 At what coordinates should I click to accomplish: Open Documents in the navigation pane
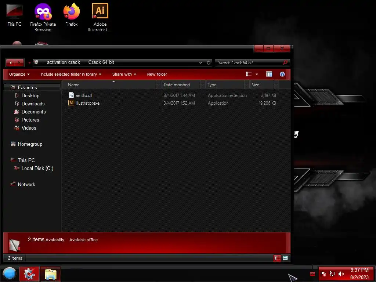coord(33,112)
